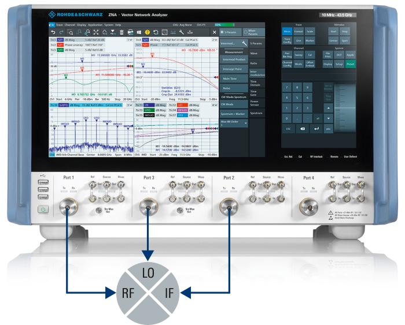This screenshot has width=405, height=325.
Task: Click the Windows logo icon
Action: tap(139, 32)
